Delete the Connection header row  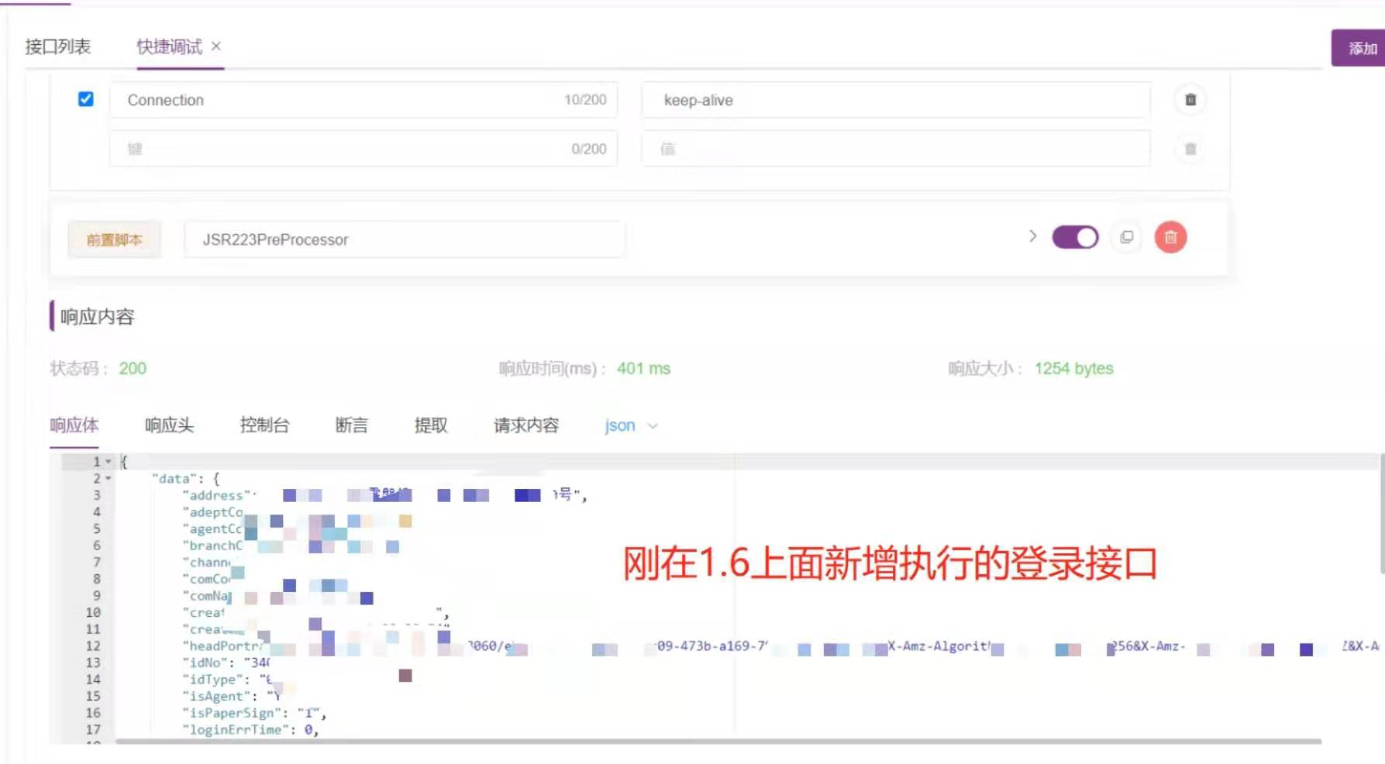pyautogui.click(x=1190, y=99)
